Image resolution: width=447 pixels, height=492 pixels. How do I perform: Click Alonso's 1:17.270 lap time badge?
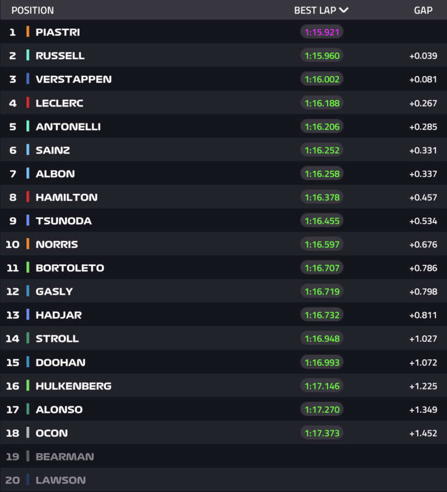point(322,409)
